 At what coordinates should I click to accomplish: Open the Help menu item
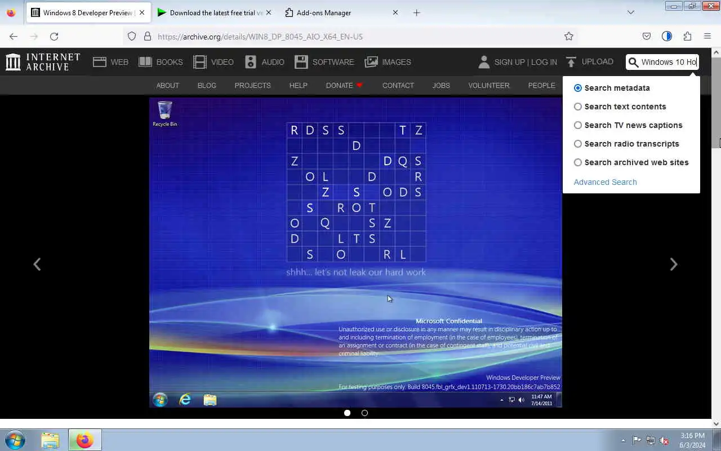[x=298, y=85]
